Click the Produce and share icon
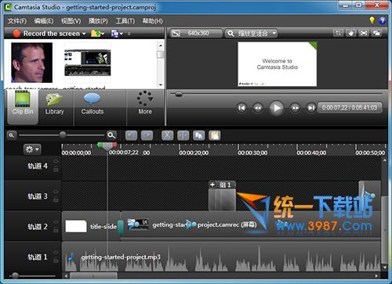 click(115, 34)
